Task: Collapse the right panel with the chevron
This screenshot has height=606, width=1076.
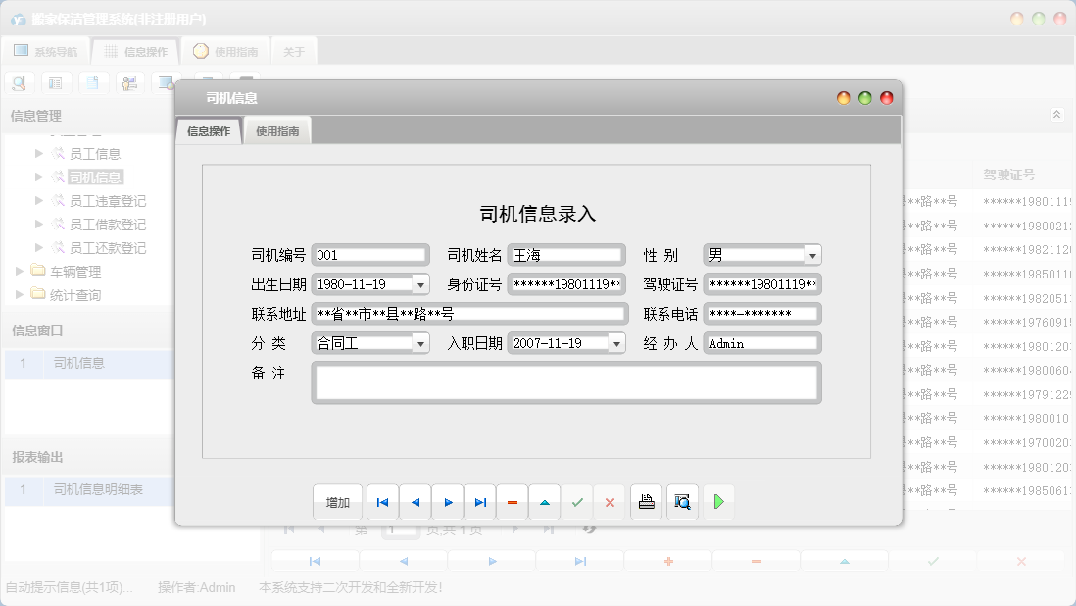Action: point(1056,115)
